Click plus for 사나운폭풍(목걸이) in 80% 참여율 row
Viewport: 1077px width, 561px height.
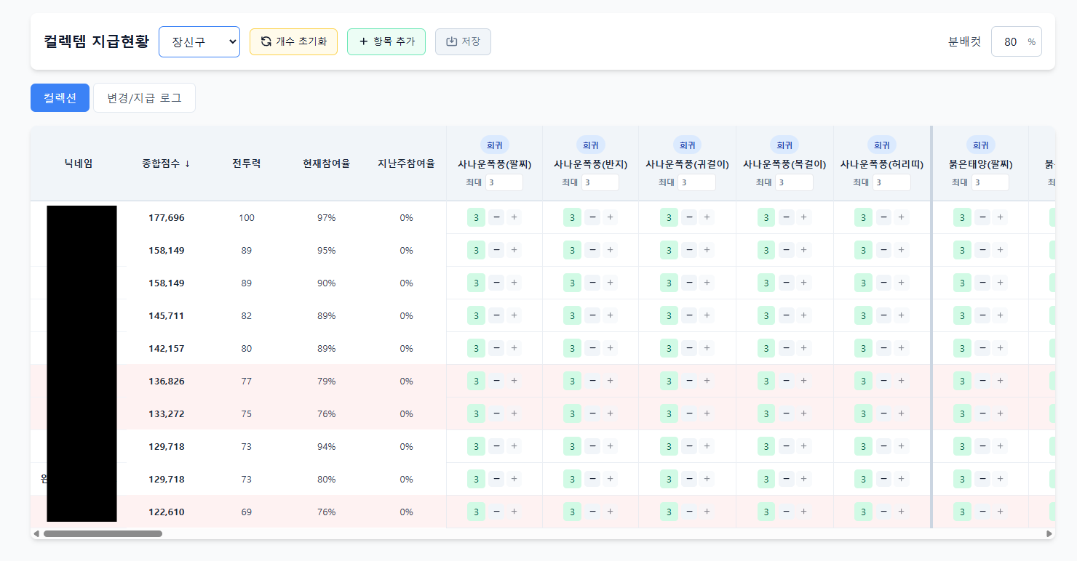pyautogui.click(x=803, y=479)
